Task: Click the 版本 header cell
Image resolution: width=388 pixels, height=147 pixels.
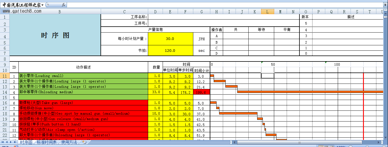Action: pos(306,17)
